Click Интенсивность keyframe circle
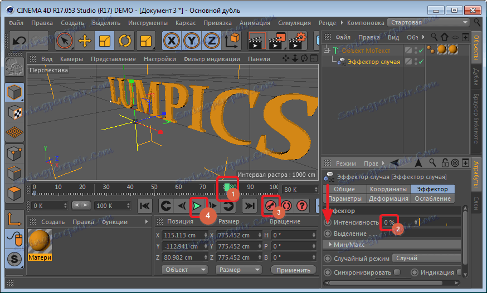 tap(327, 222)
